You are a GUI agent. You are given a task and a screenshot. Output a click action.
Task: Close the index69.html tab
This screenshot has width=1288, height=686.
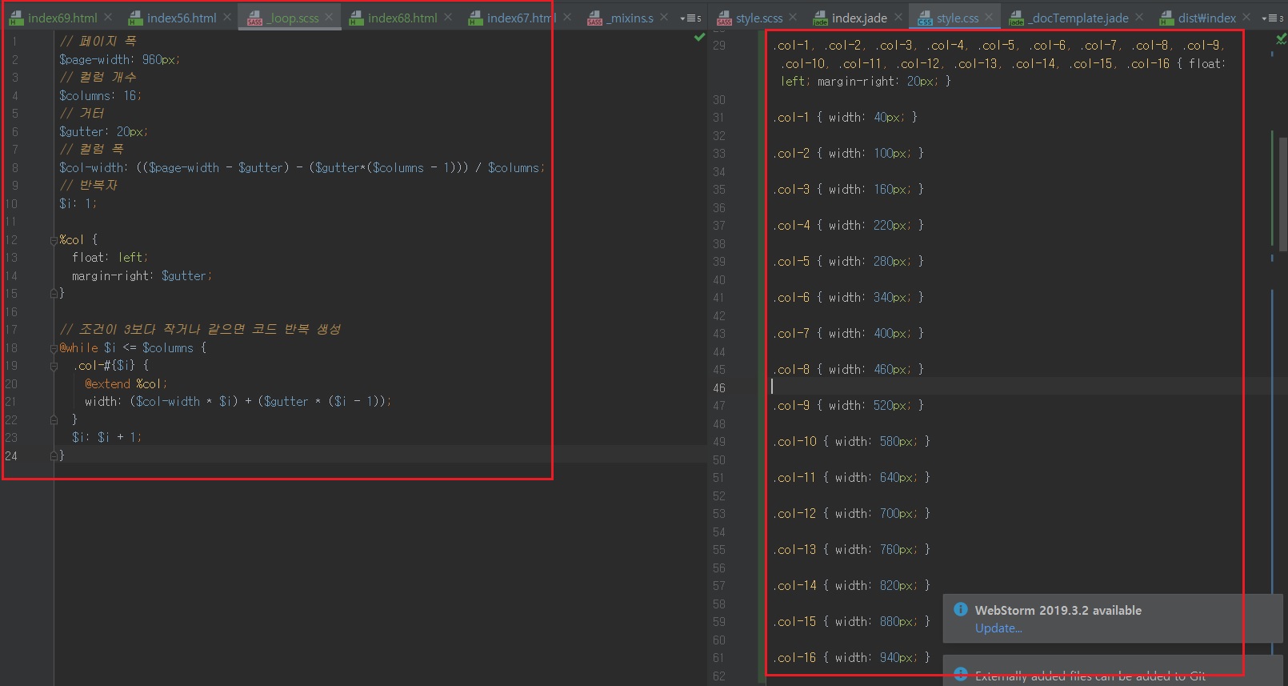point(109,17)
